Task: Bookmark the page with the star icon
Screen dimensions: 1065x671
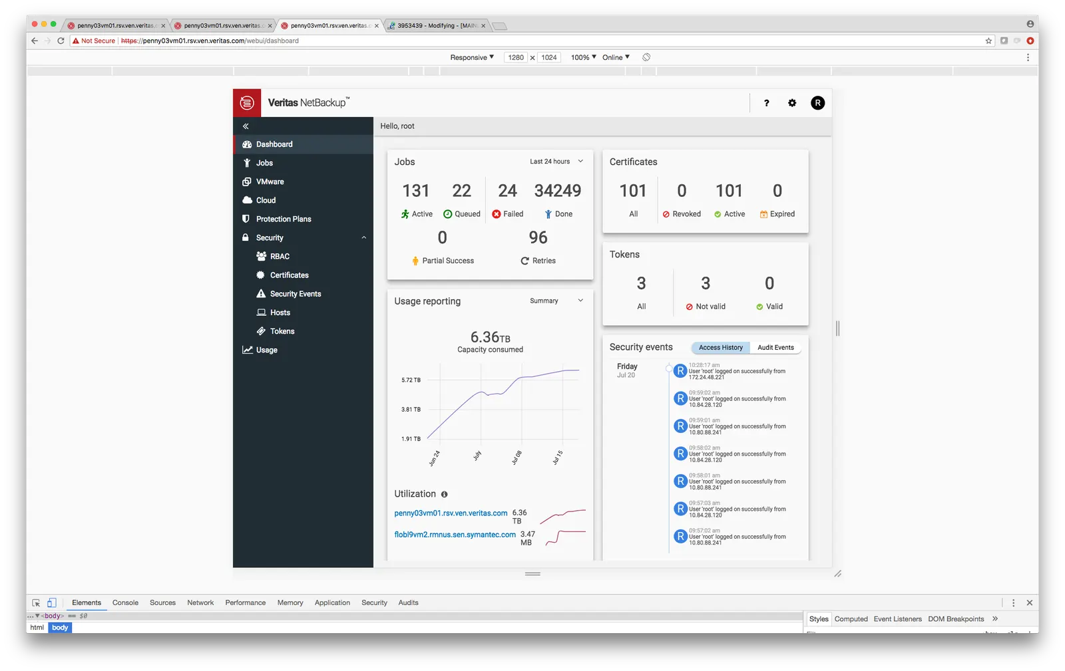Action: [988, 41]
